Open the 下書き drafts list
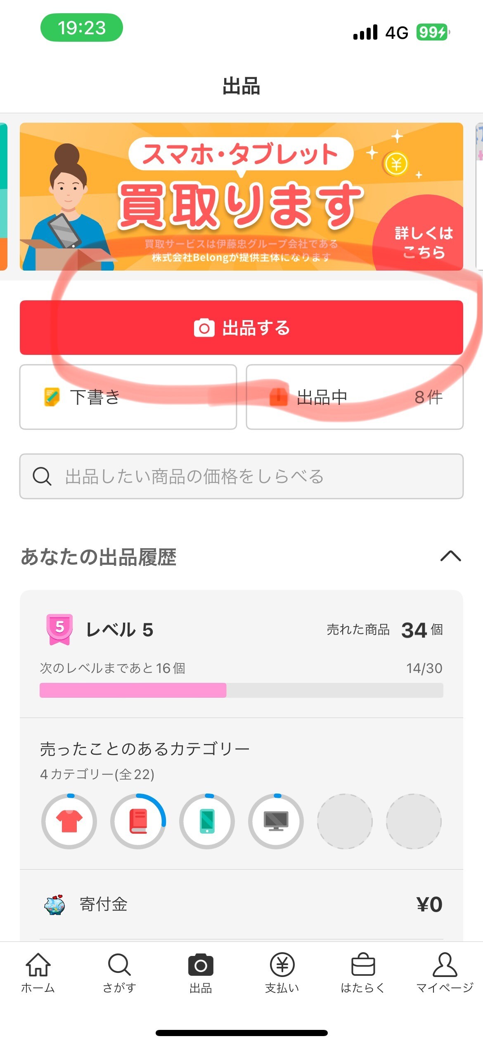Screen dimensions: 483x1046 pos(128,397)
